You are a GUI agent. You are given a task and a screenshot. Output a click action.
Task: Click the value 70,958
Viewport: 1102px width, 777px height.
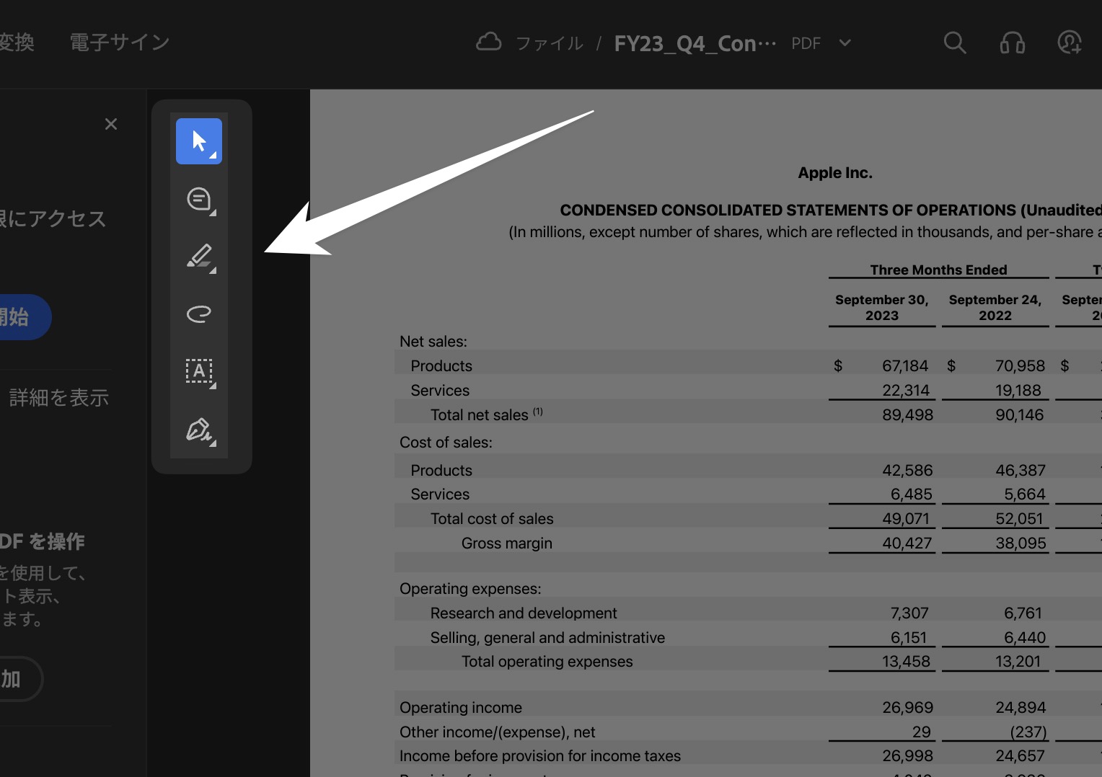[x=1020, y=366]
